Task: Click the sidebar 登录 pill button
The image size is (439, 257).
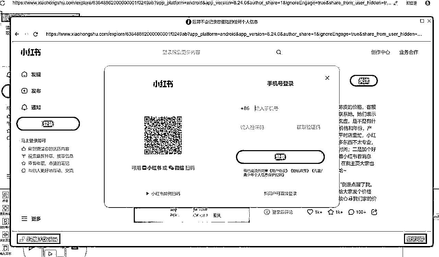Action: [x=48, y=124]
